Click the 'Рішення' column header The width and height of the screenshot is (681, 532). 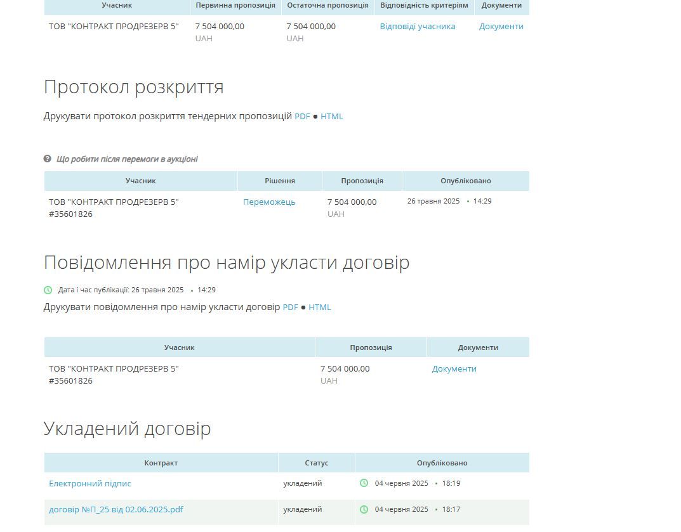[280, 181]
